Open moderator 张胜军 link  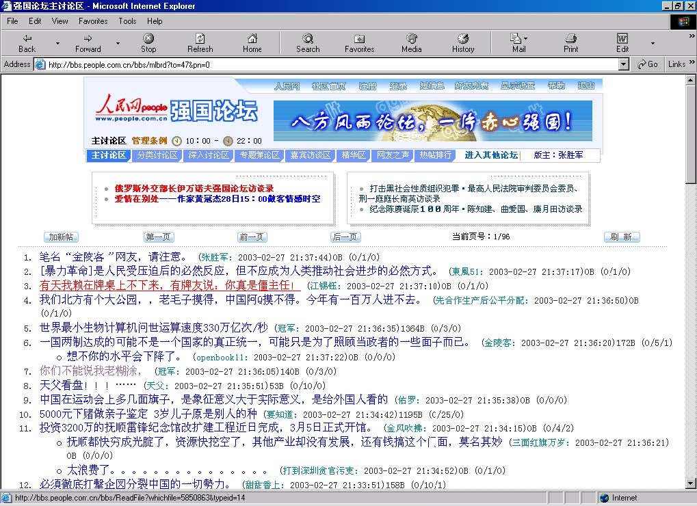pos(570,155)
